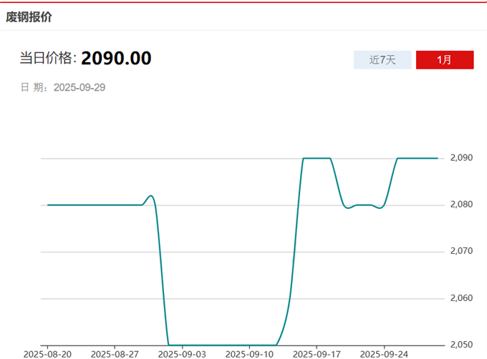The width and height of the screenshot is (487, 359).
Task: Click the 2025-09-17 x-axis label
Action: coord(317,353)
